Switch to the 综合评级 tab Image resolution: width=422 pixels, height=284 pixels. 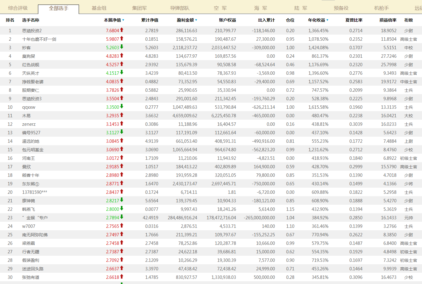point(18,8)
